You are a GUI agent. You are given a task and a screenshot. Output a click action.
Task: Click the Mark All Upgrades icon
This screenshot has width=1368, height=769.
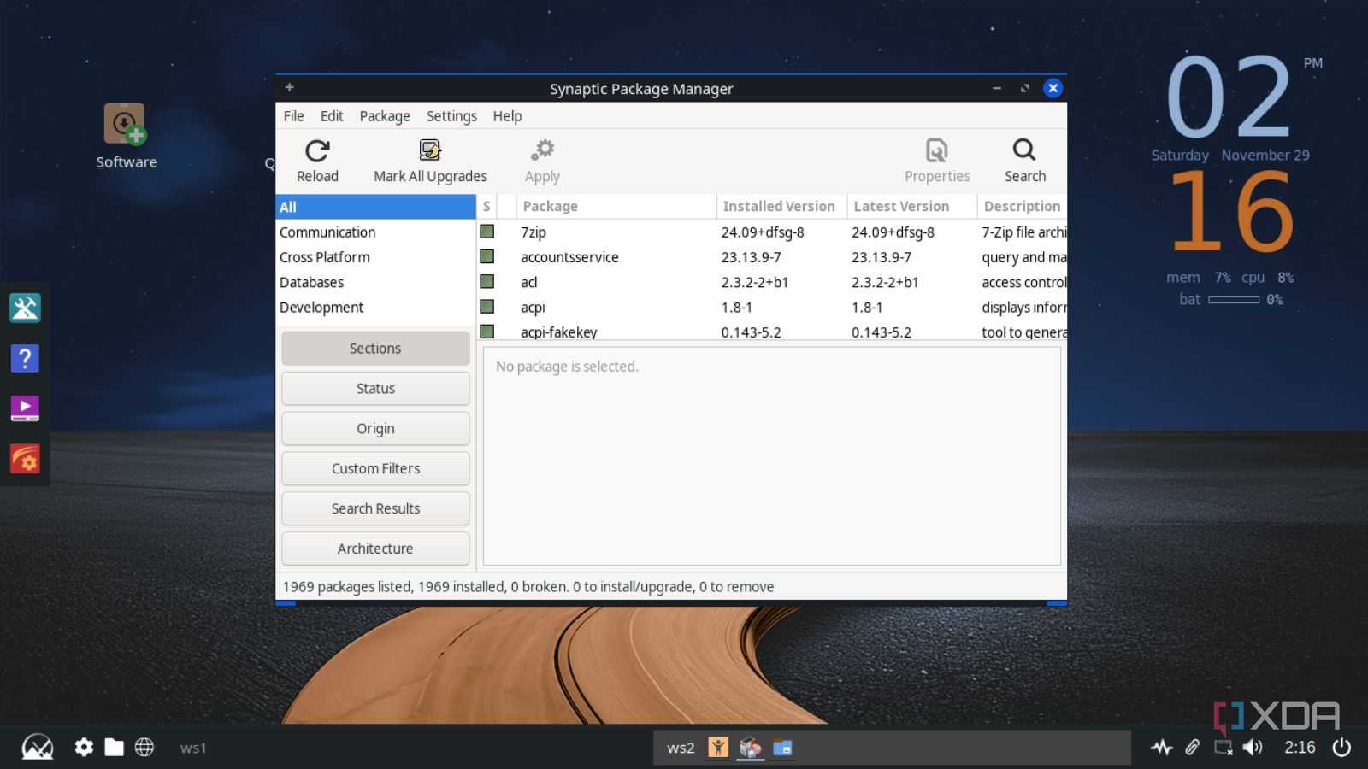pos(430,150)
